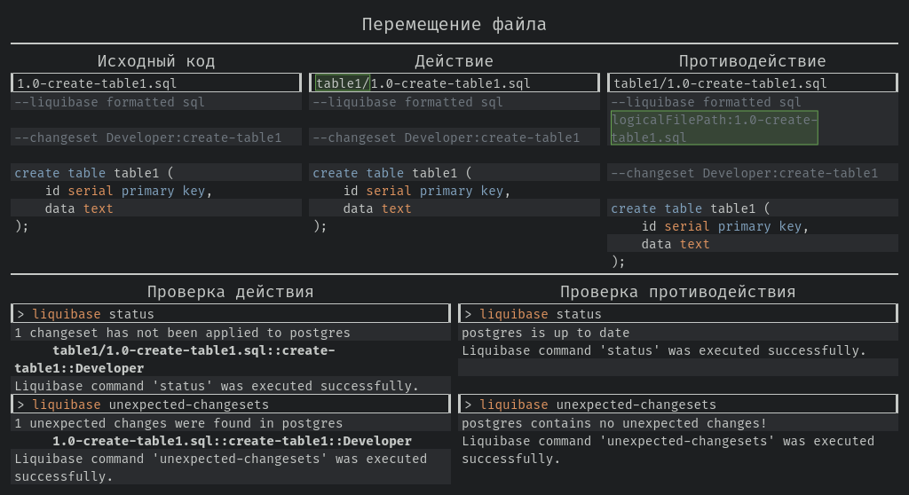
Task: Click 'id serial primary key,' in Исходный код
Action: (129, 191)
